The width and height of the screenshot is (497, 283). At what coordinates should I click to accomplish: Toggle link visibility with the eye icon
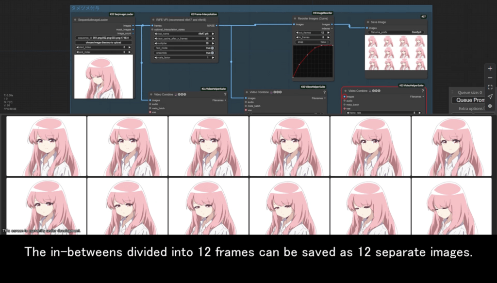(490, 106)
